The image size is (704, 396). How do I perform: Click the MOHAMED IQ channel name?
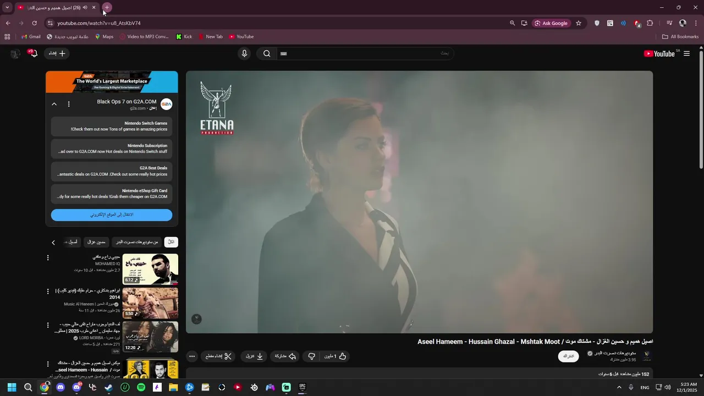coord(108,264)
